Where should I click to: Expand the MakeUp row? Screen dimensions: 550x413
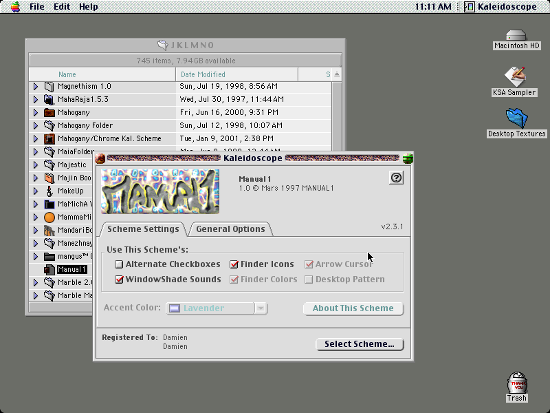[36, 191]
